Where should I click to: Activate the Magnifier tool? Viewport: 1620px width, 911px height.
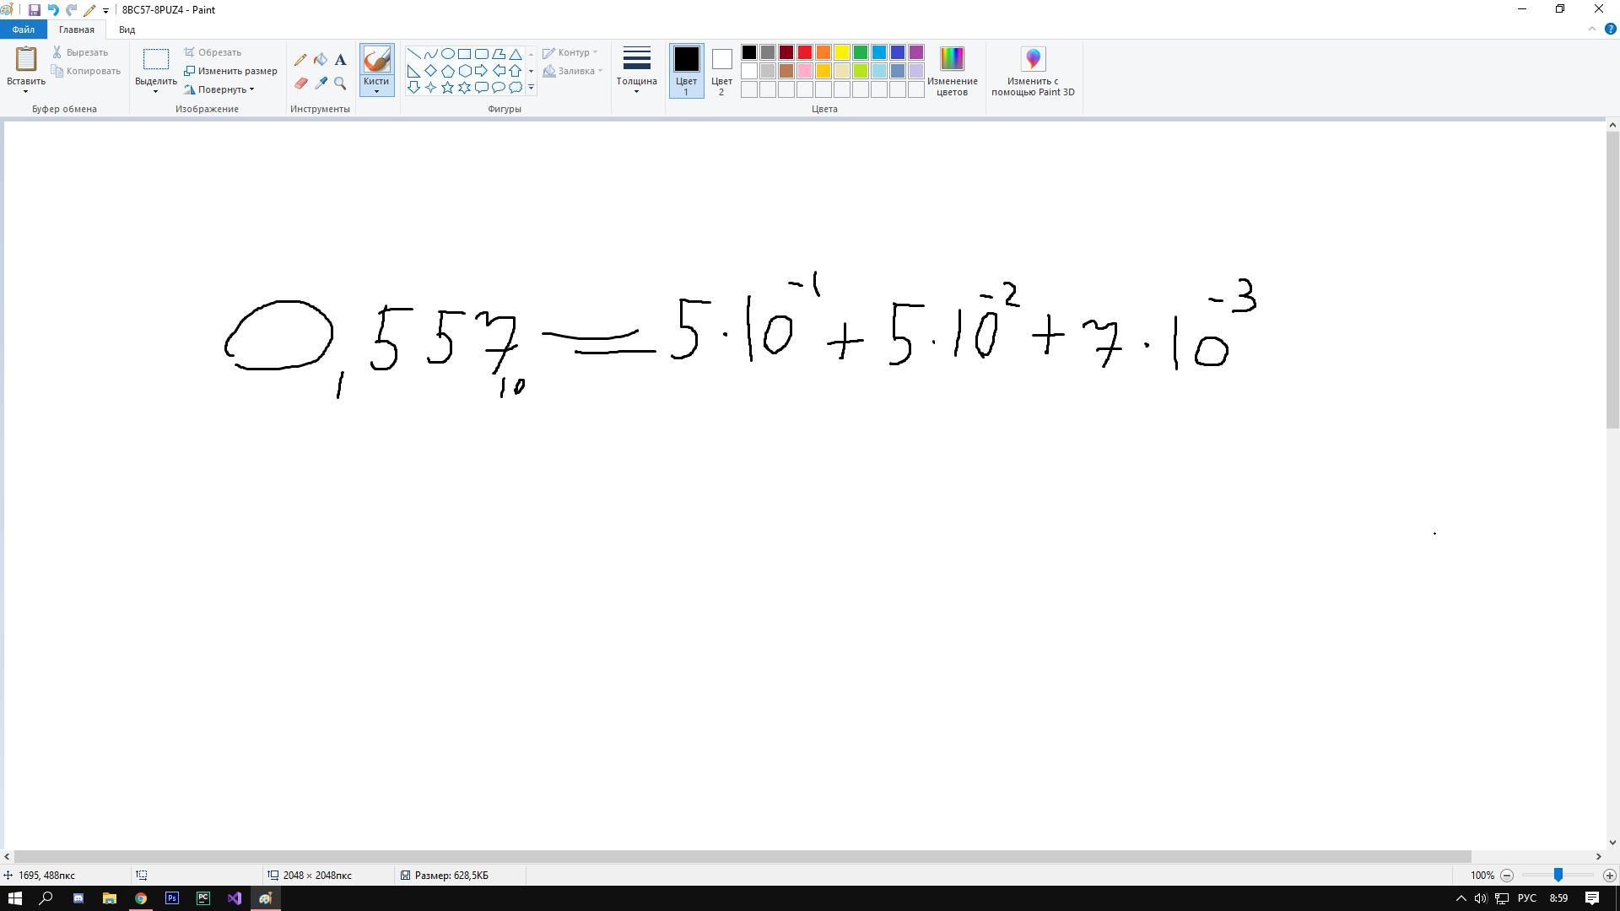coord(340,84)
